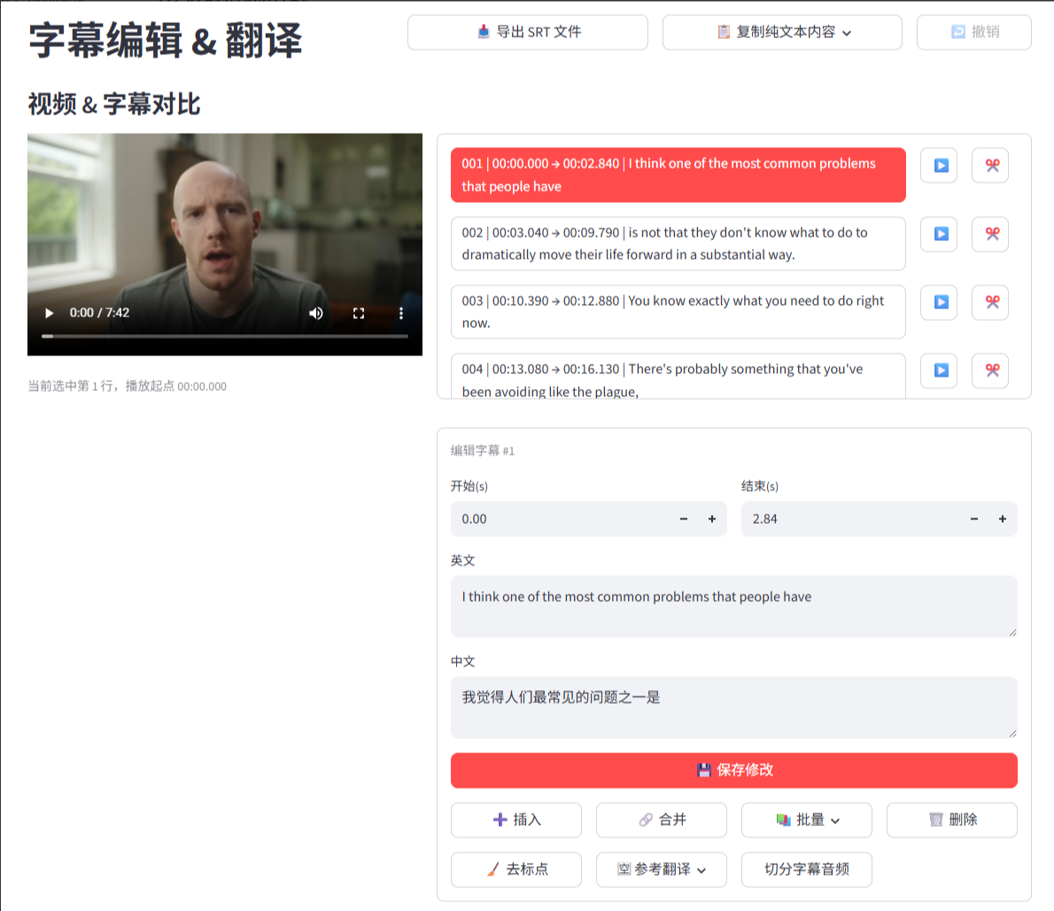1054x911 pixels.
Task: Remove punctuation with 去标点 button
Action: (x=516, y=870)
